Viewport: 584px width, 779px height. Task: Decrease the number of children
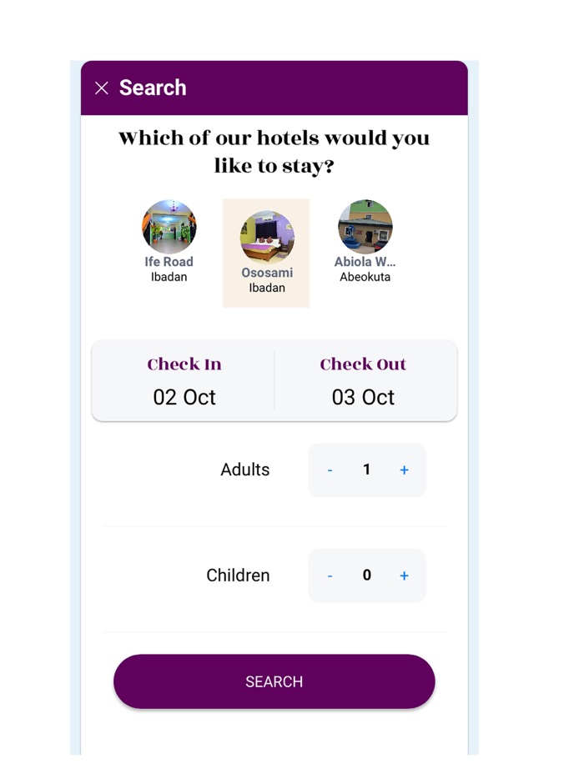click(x=330, y=575)
